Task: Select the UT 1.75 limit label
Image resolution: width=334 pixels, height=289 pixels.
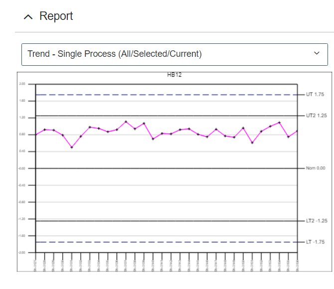Action: point(315,95)
